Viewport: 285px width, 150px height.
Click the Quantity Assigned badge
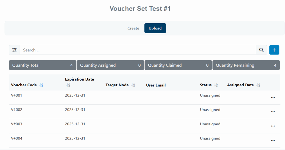pos(110,65)
